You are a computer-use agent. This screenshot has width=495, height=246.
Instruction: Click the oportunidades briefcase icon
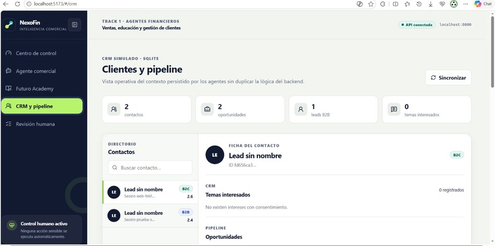208,109
